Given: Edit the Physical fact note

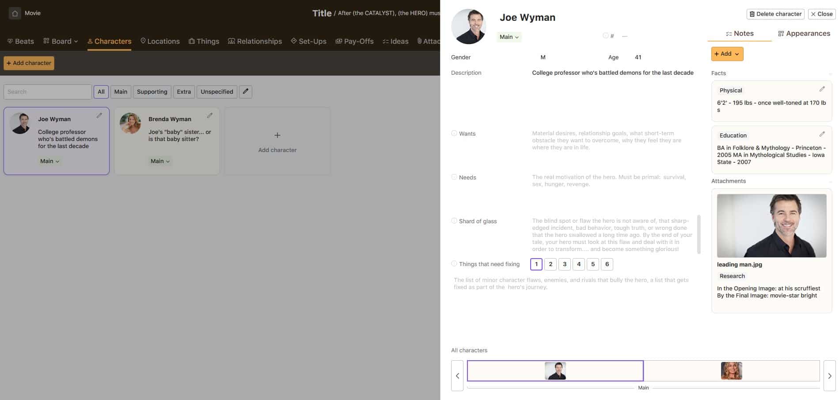Looking at the screenshot, I should (x=822, y=89).
